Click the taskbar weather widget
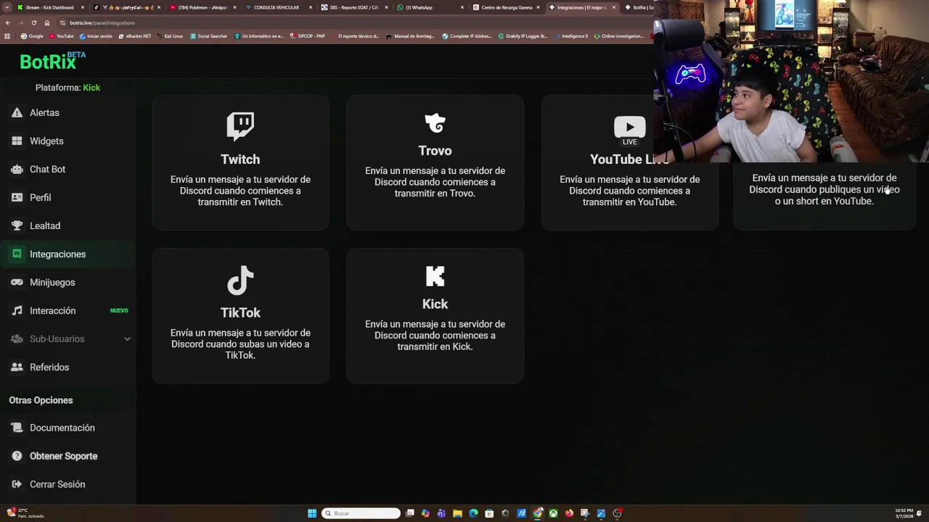 point(25,513)
